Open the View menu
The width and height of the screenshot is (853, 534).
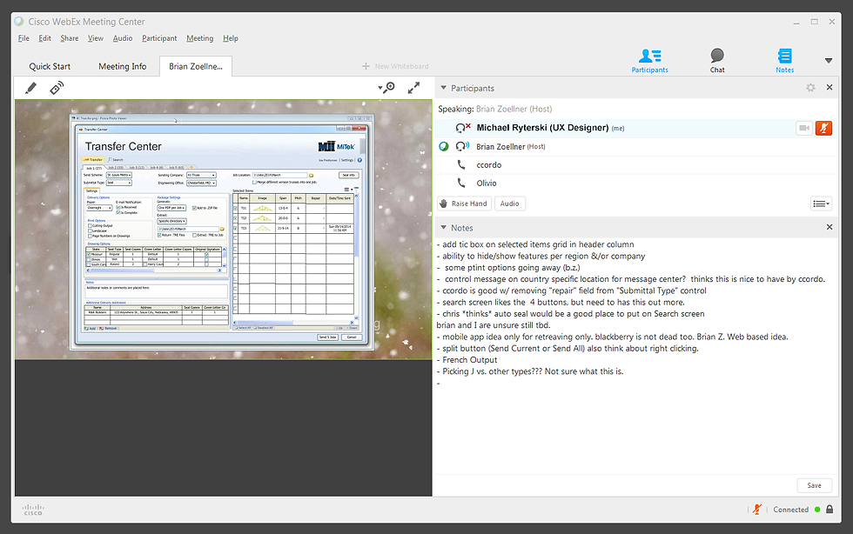pyautogui.click(x=95, y=38)
